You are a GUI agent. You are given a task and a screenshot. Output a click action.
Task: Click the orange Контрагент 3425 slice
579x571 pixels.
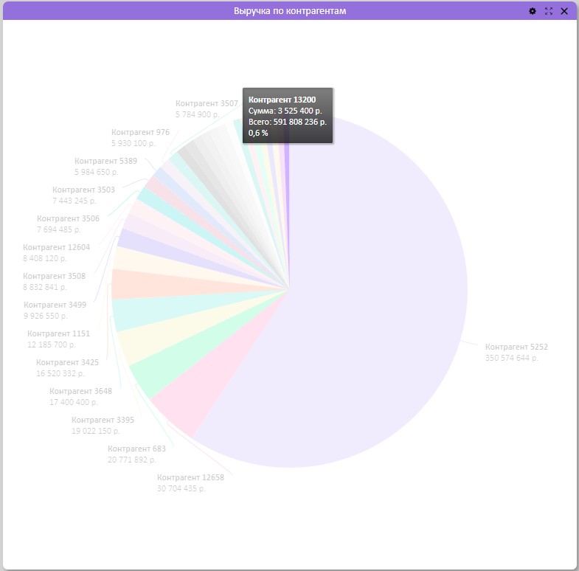tap(148, 285)
